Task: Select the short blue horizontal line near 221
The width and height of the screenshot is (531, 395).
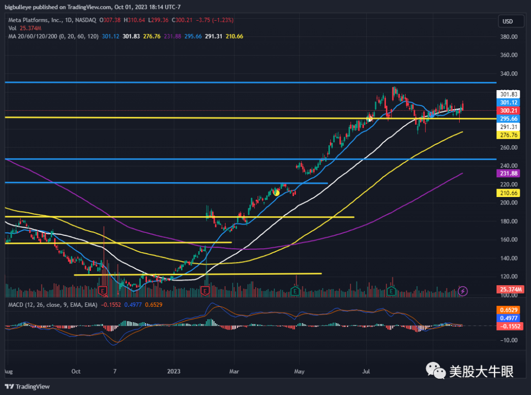Action: pos(166,183)
